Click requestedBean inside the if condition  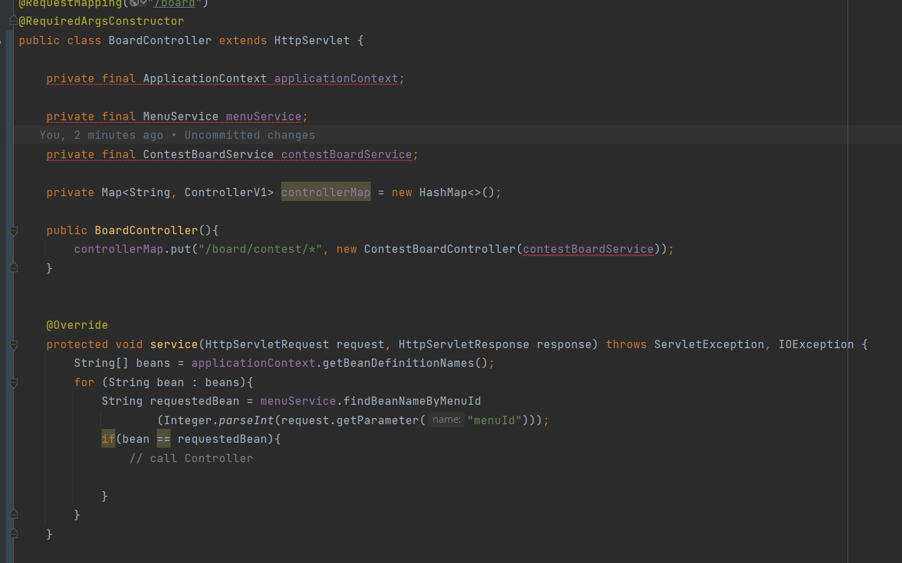(x=222, y=439)
